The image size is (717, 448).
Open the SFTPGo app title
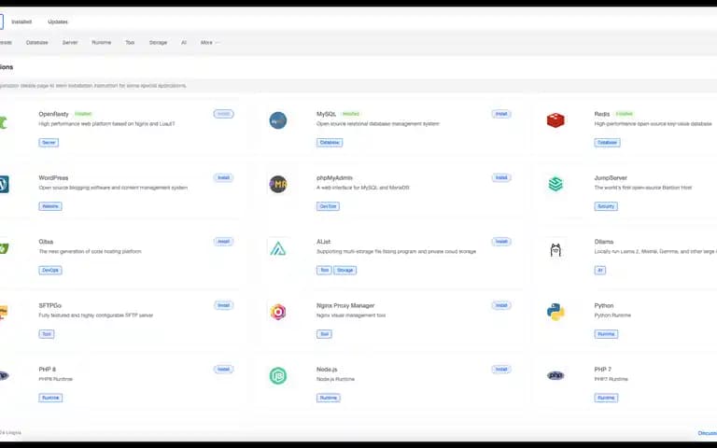(49, 305)
